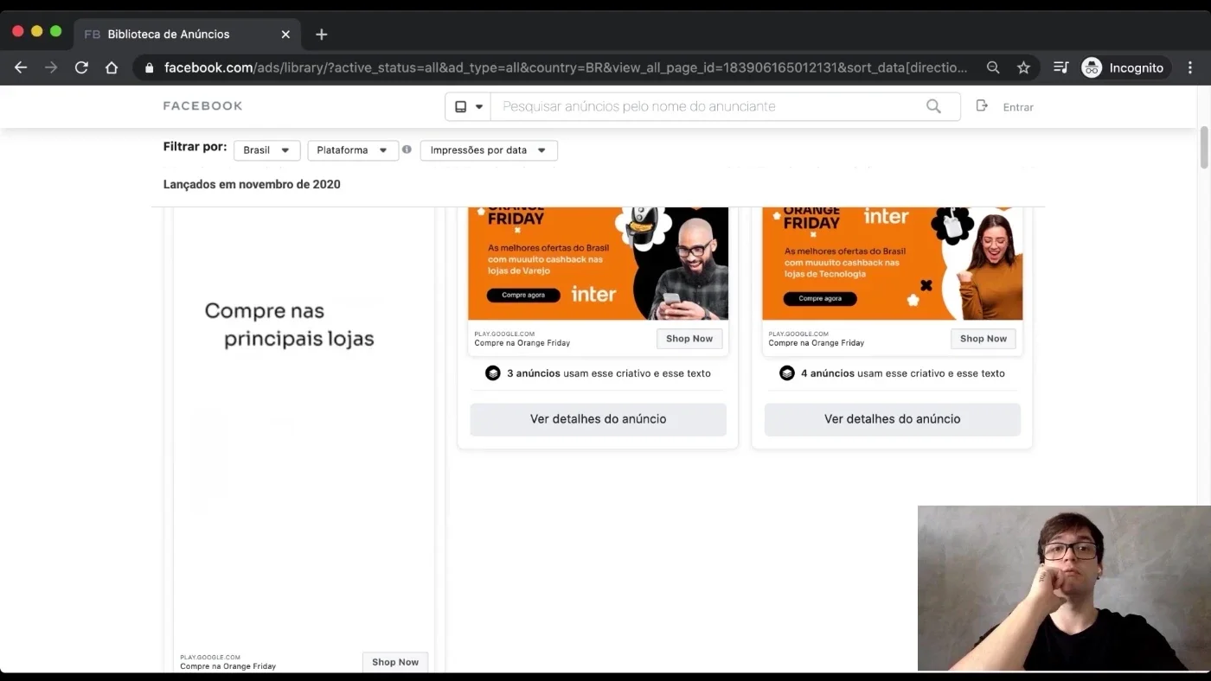Open the ad category selector dropdown
This screenshot has width=1211, height=681.
pyautogui.click(x=469, y=106)
